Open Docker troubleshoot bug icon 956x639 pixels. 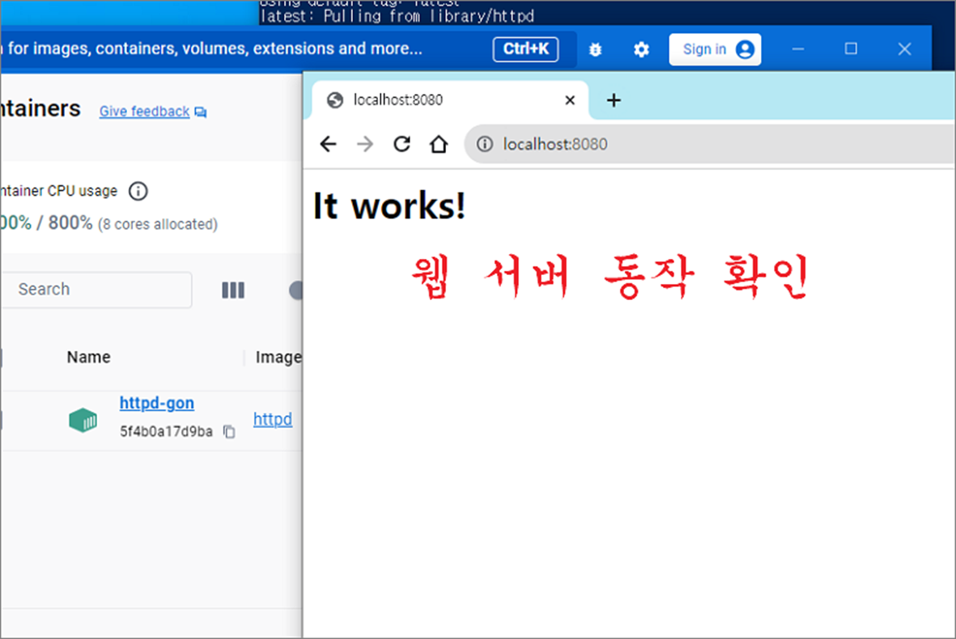pyautogui.click(x=595, y=49)
